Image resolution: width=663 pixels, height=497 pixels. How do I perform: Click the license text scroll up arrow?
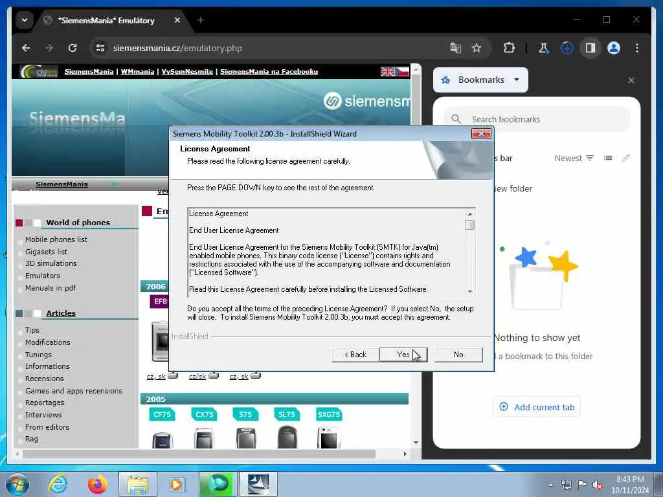coord(470,214)
